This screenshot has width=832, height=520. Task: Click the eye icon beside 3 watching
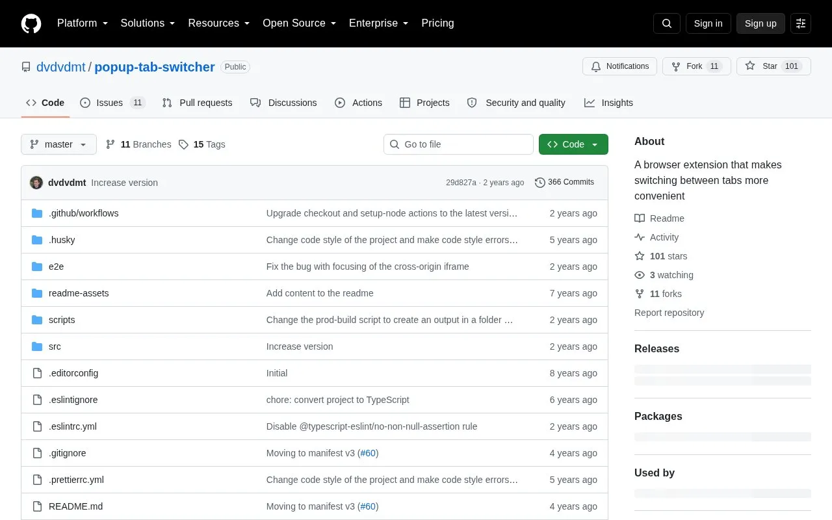click(640, 275)
